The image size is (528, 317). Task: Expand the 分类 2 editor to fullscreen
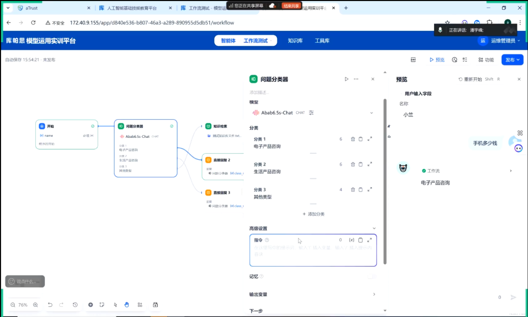click(370, 164)
